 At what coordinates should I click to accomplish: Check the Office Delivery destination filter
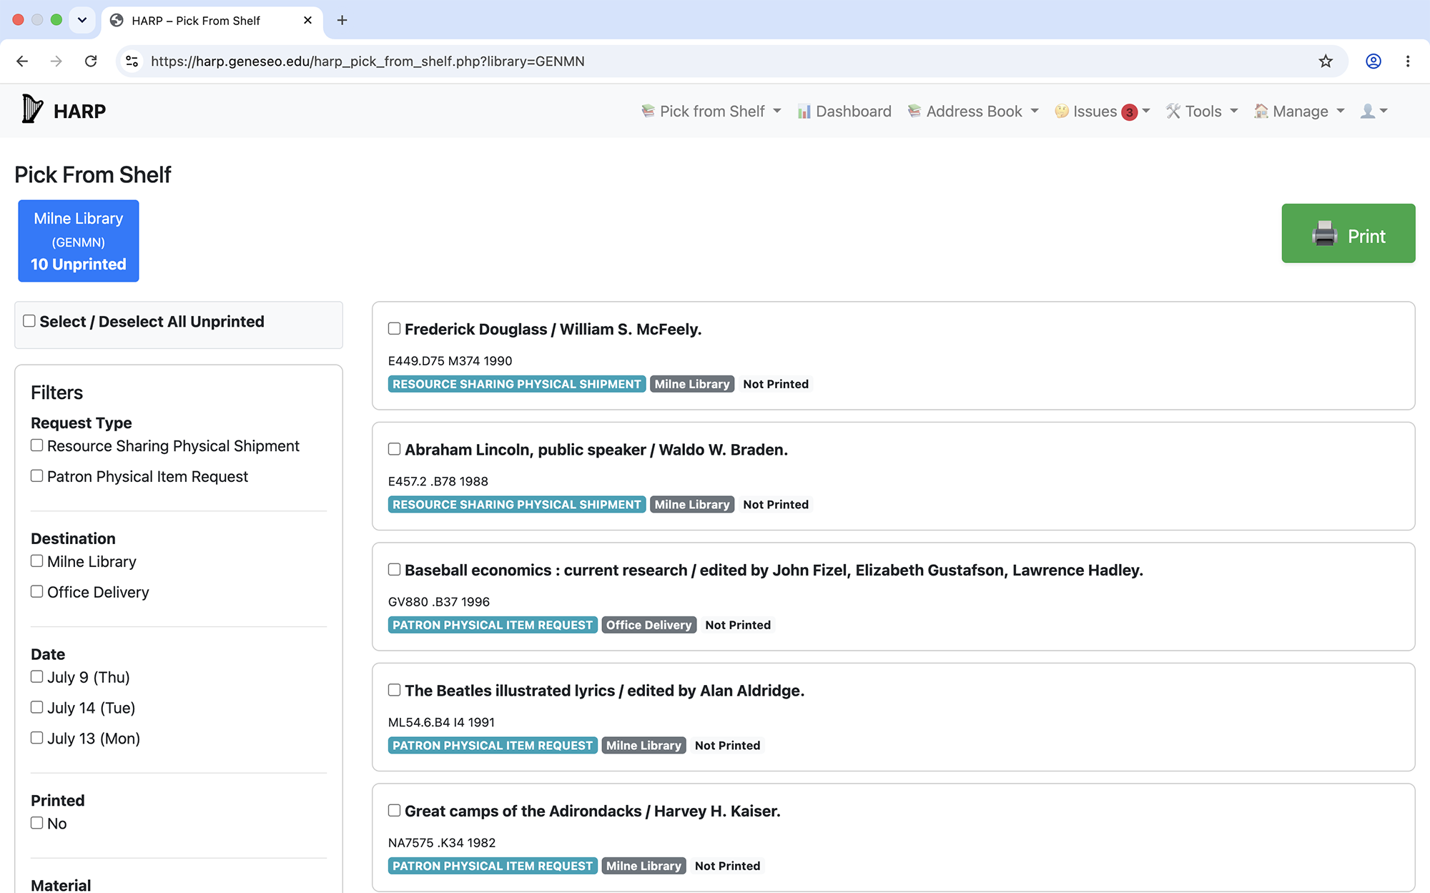click(37, 592)
